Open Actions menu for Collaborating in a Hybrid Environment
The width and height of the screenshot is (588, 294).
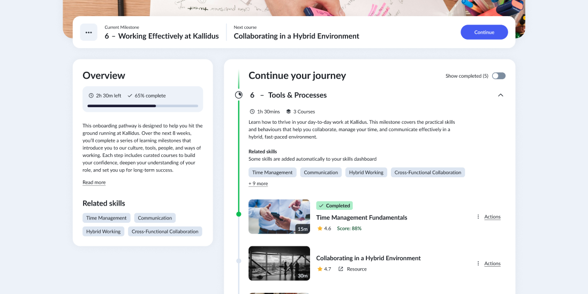[492, 263]
